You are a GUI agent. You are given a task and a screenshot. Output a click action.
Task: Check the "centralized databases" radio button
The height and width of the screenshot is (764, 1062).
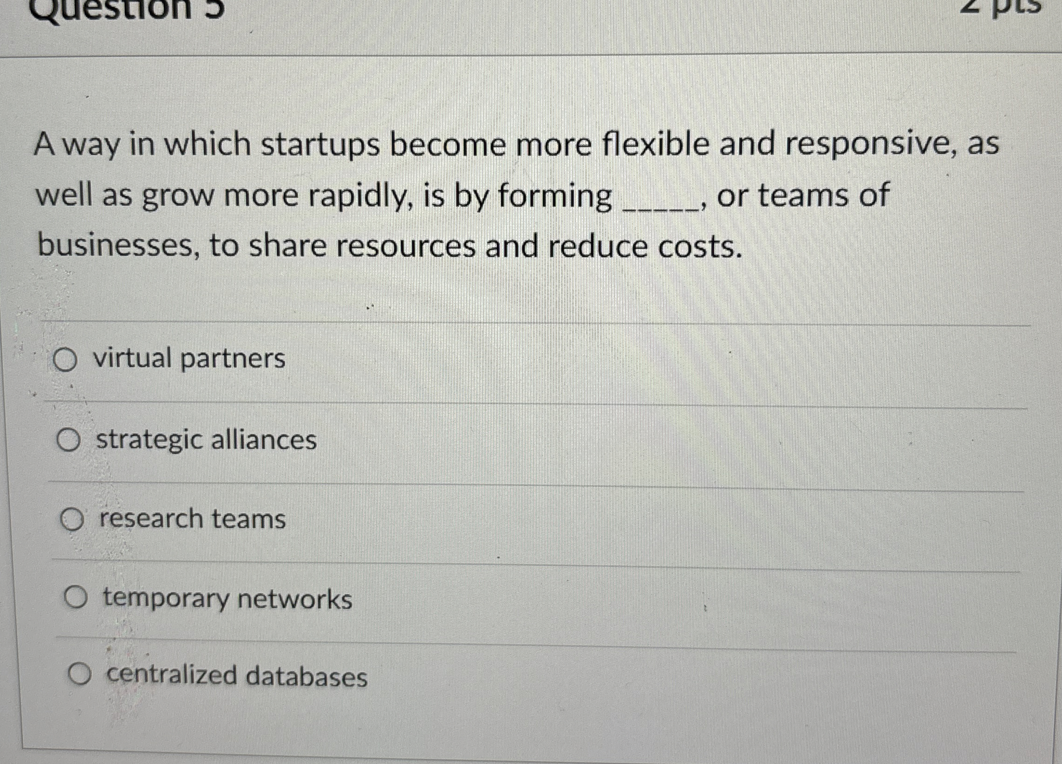click(x=79, y=674)
